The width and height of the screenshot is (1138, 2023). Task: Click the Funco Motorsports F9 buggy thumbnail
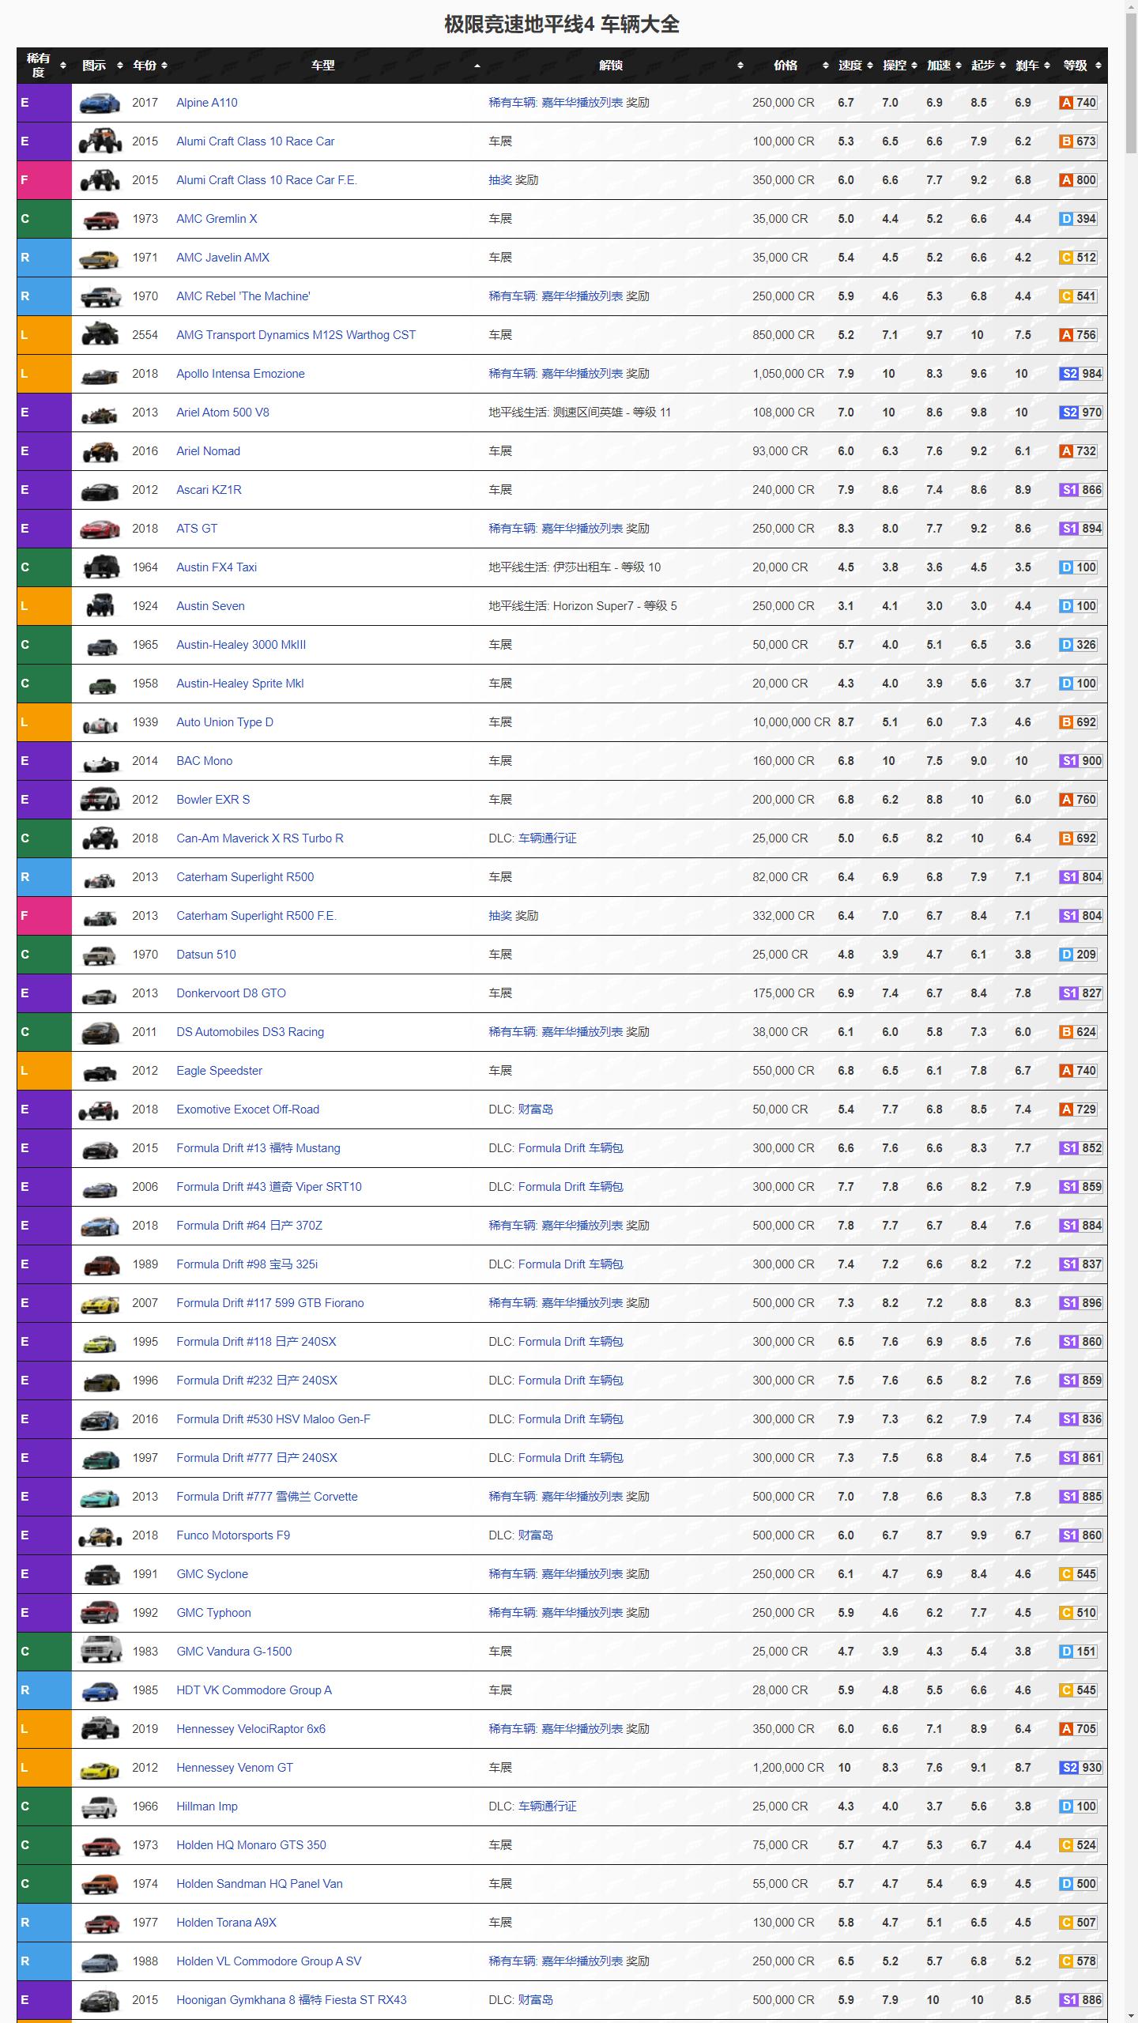pyautogui.click(x=100, y=1535)
